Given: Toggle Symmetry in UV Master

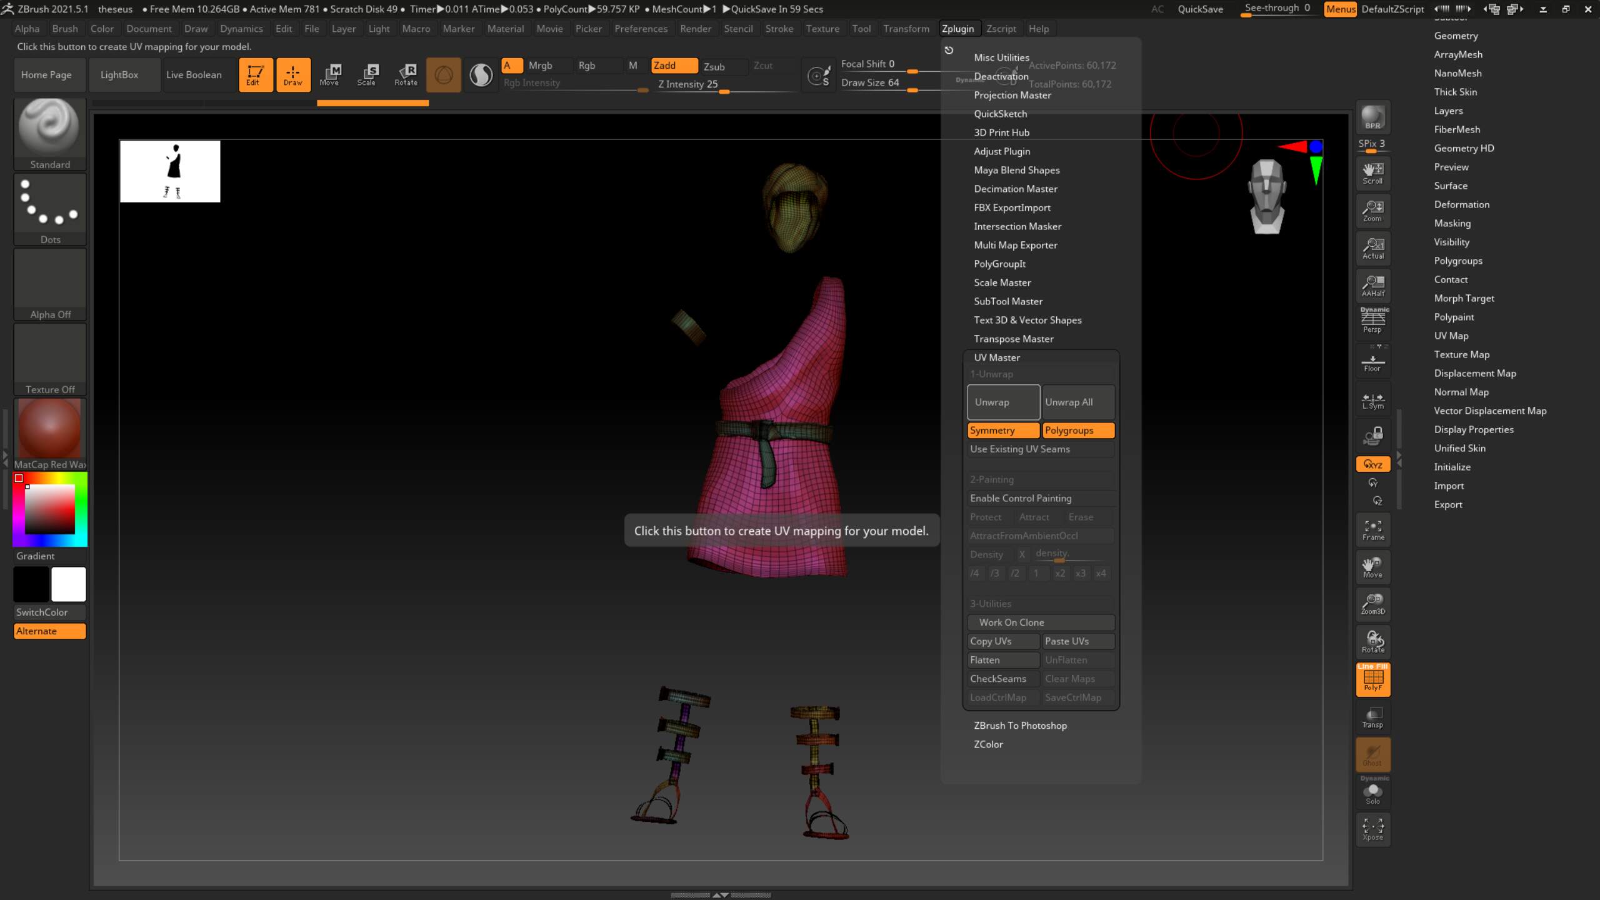Looking at the screenshot, I should pos(1003,430).
